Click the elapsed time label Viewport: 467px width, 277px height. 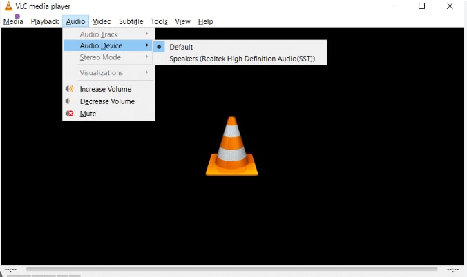tap(10, 270)
